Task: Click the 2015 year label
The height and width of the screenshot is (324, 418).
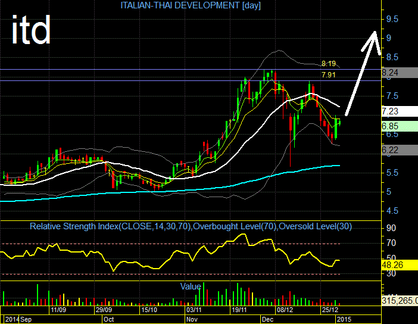Action: (344, 319)
